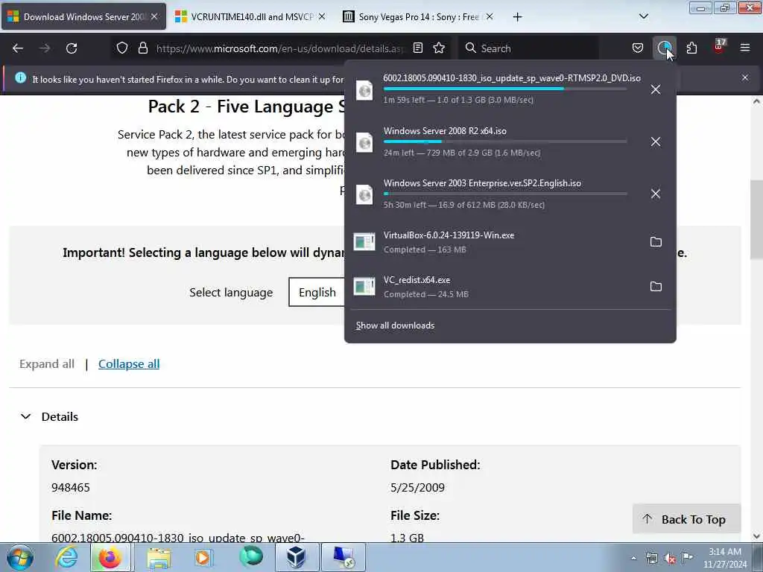Click the Search box in toolbar
The height and width of the screenshot is (572, 763).
click(528, 48)
